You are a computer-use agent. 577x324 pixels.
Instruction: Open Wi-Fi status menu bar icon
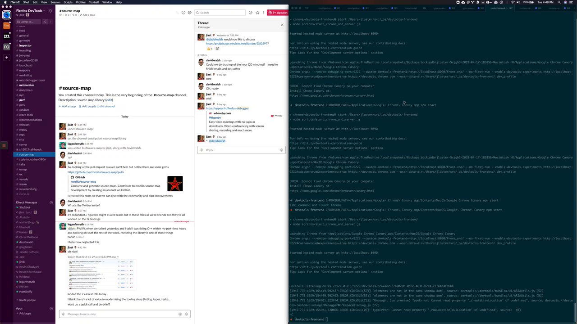pos(512,2)
